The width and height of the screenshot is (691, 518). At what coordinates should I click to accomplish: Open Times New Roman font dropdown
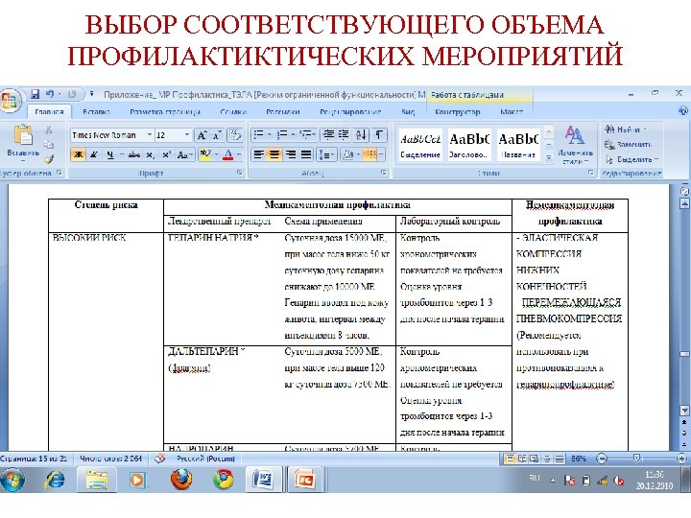(149, 135)
